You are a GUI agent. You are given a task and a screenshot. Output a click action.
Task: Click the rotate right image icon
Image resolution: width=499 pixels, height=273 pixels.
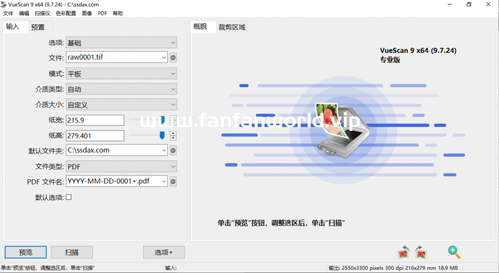421,252
